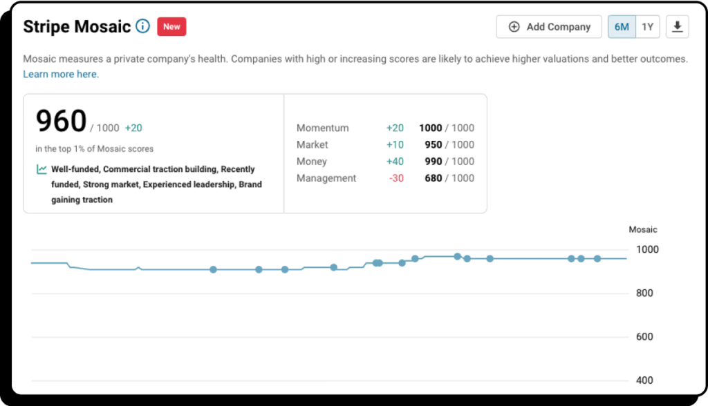Click the Stripe Mosaic heading
The height and width of the screenshot is (406, 708).
coord(76,26)
